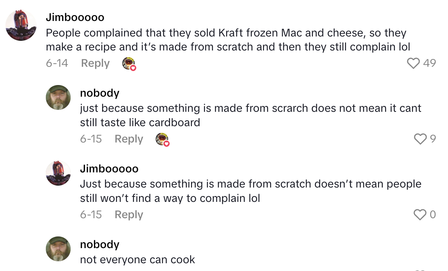Screen dimensions: 448x271
Task: Open Jimbooooo's profile via username
Action: tap(76, 17)
